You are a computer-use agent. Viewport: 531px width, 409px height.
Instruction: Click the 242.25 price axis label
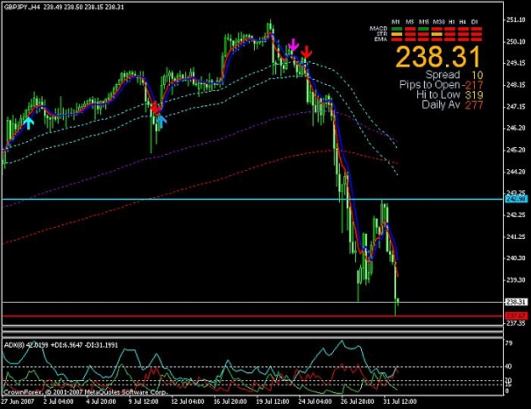tap(516, 215)
